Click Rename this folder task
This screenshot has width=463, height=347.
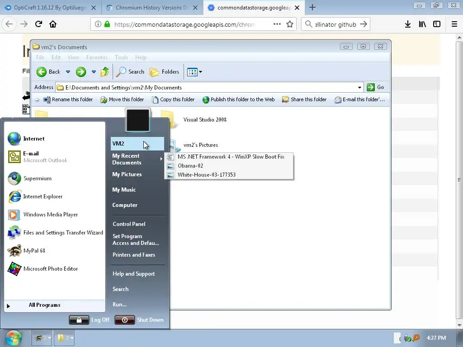click(x=68, y=99)
